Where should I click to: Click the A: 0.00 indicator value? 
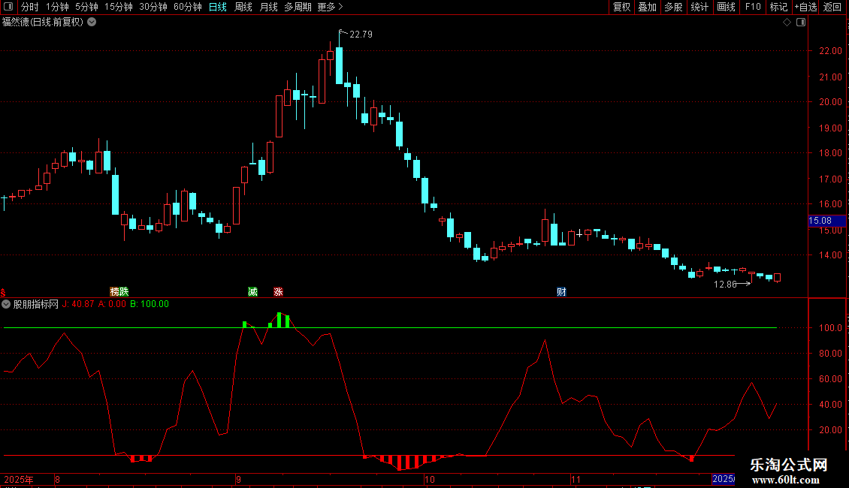tap(112, 304)
